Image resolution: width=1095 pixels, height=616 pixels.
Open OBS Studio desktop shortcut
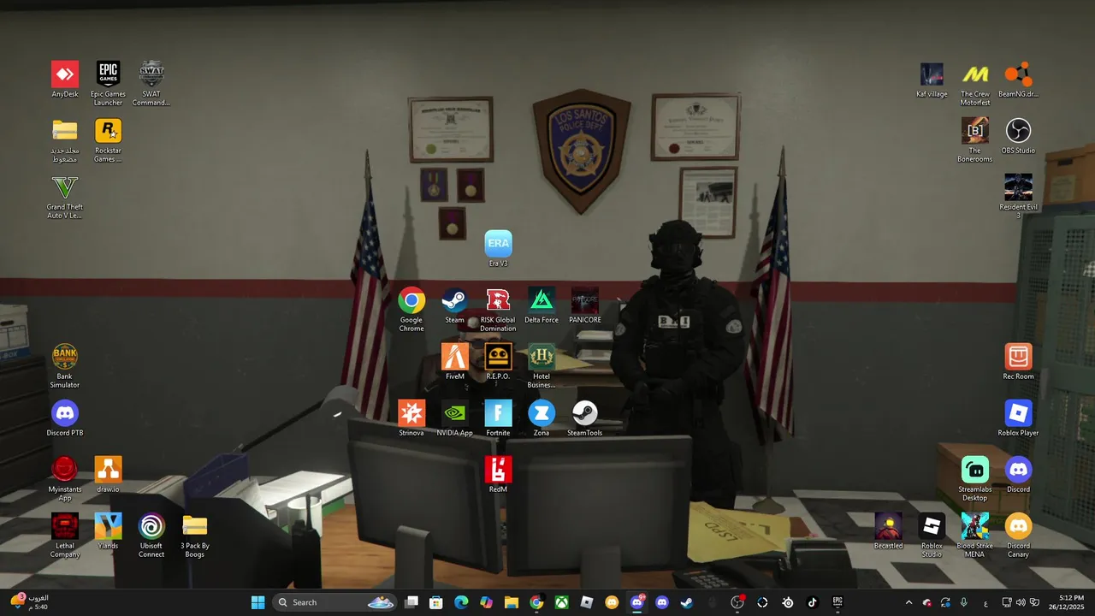[1018, 136]
